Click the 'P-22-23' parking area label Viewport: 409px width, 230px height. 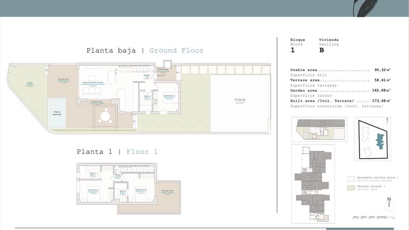point(240,101)
